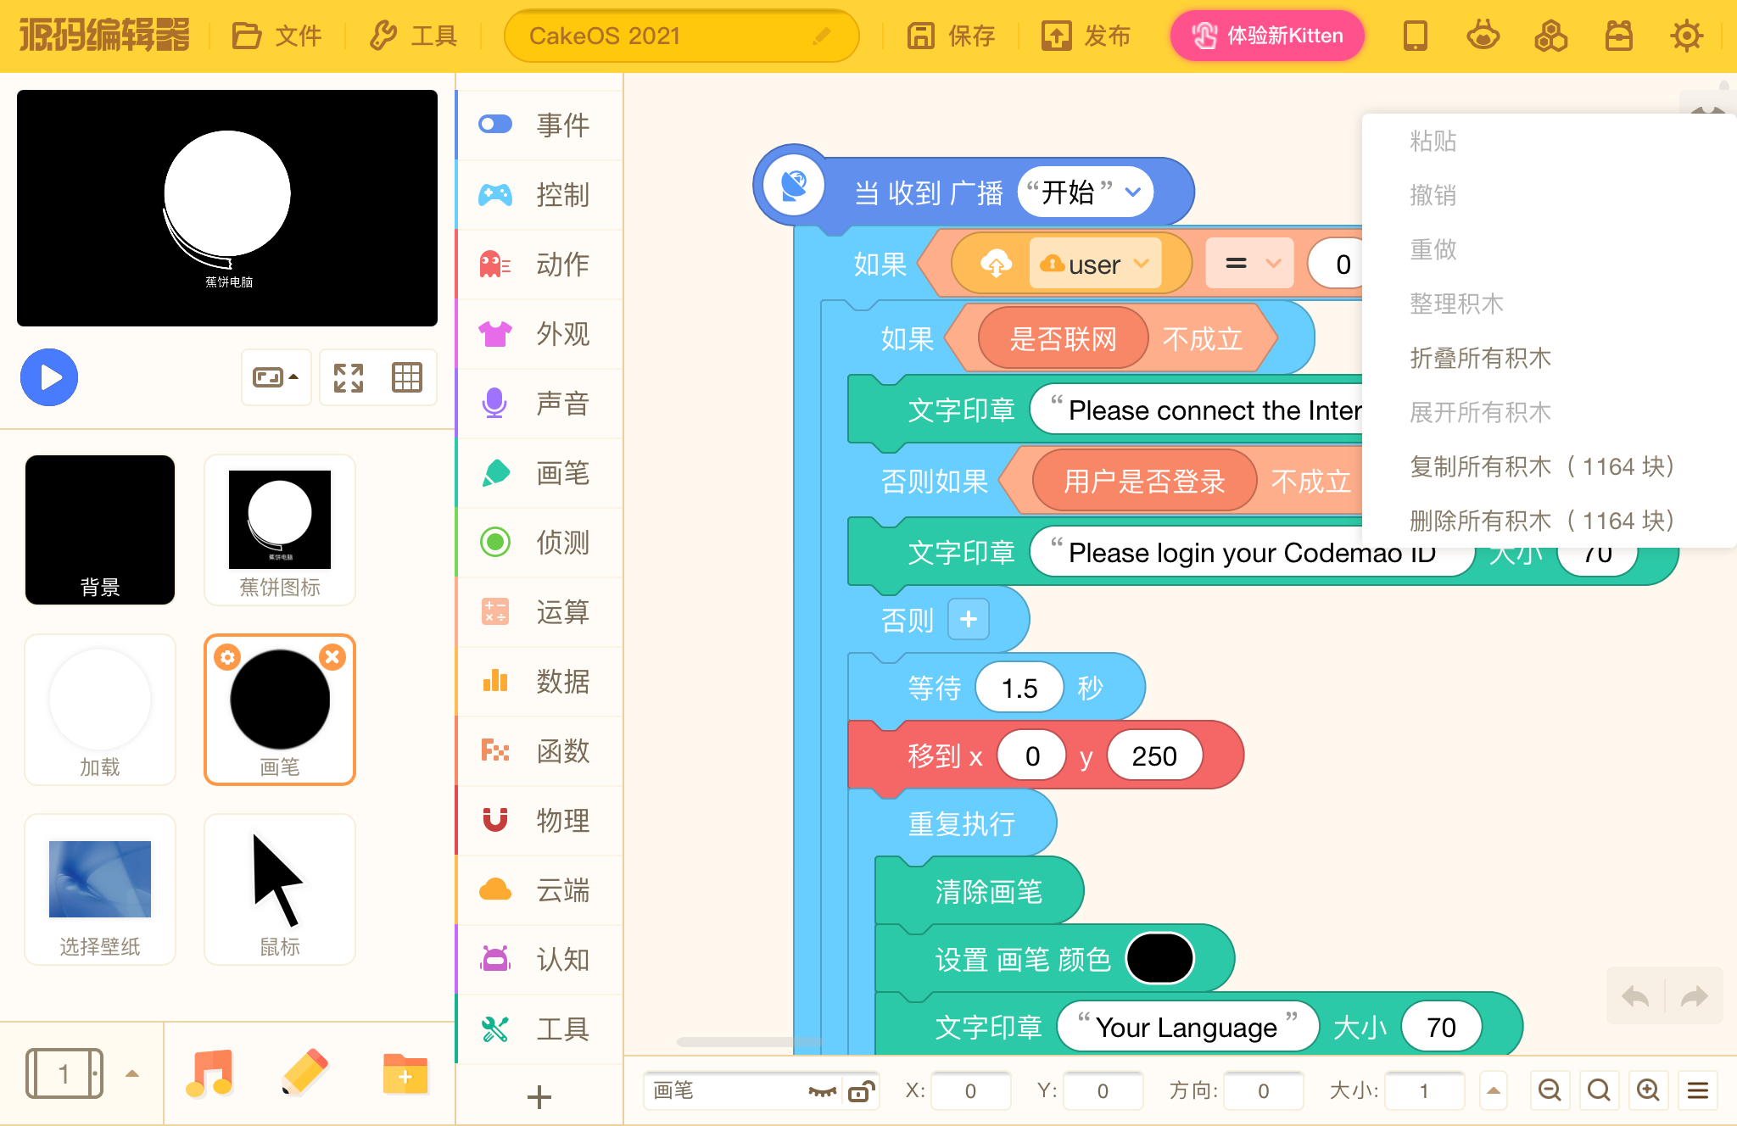Open settings badge on 画笔 sprite
This screenshot has height=1126, width=1737.
[x=227, y=657]
